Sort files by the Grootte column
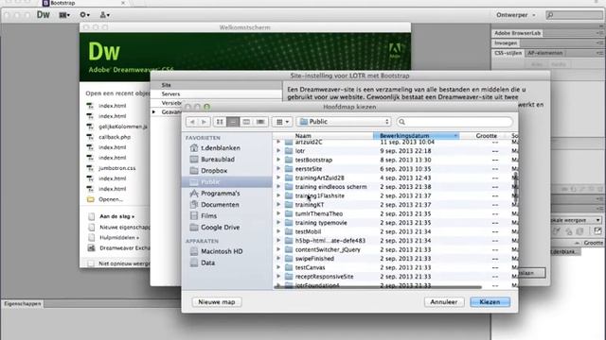Screen dimensions: 606x340 point(486,136)
